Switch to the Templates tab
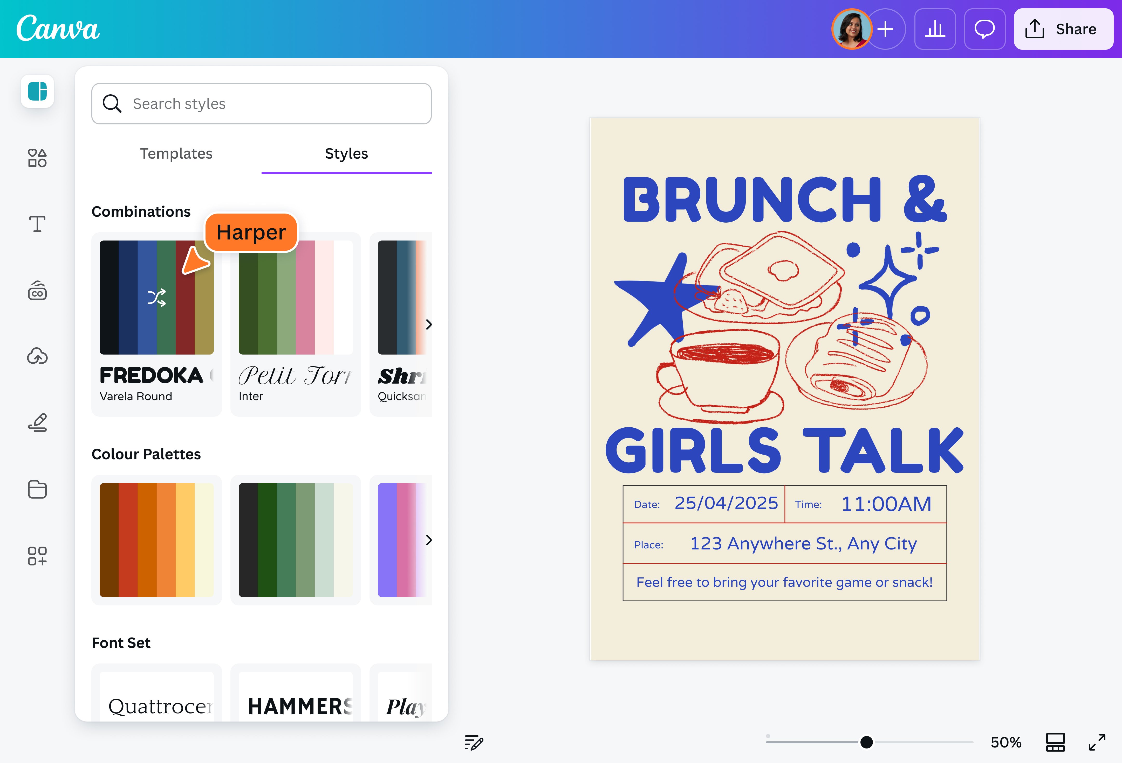Image resolution: width=1122 pixels, height=763 pixels. coord(176,153)
